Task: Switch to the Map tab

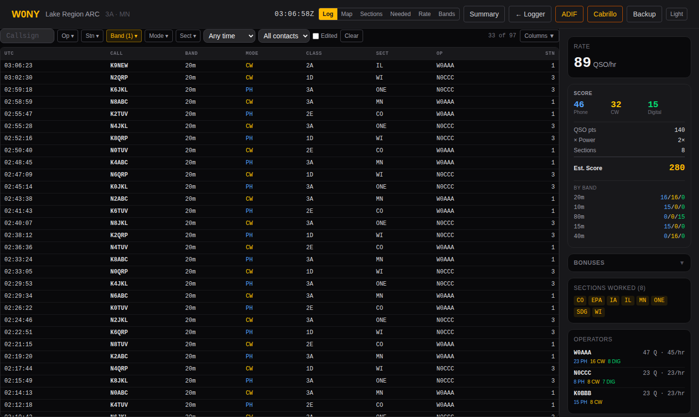Action: (x=347, y=14)
